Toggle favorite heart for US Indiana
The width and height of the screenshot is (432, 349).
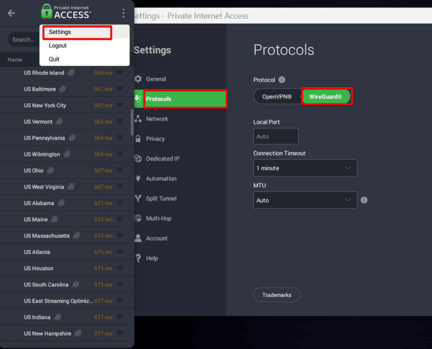tap(120, 317)
